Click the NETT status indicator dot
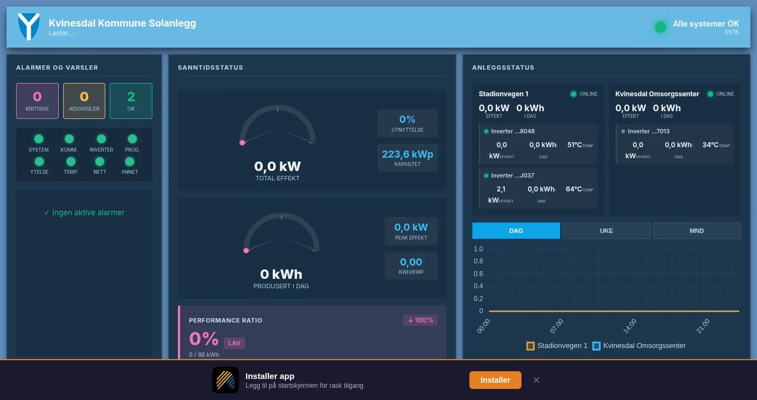This screenshot has height=400, width=757. click(100, 162)
